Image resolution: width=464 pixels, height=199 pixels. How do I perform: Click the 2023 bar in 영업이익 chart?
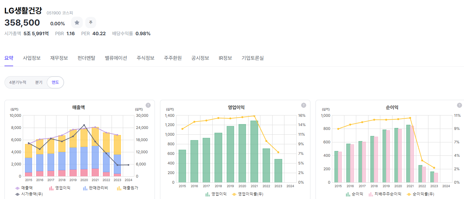pyautogui.click(x=278, y=171)
